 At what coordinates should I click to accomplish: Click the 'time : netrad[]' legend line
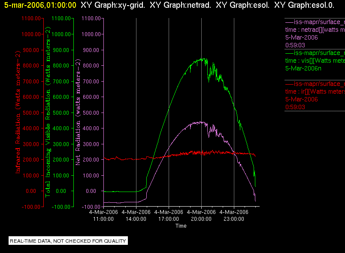pyautogui.click(x=315, y=30)
